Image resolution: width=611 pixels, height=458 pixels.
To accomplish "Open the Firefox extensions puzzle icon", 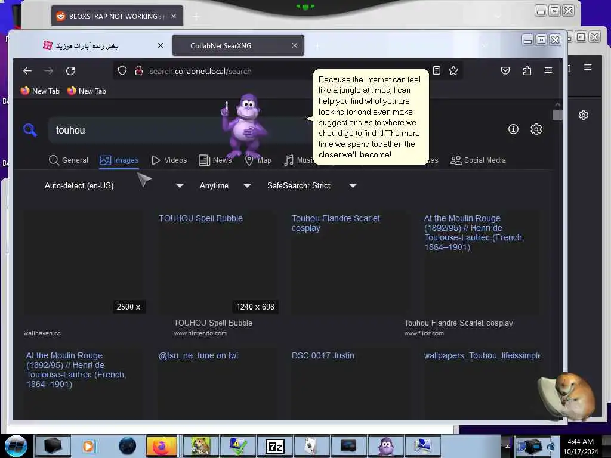I will coord(527,70).
